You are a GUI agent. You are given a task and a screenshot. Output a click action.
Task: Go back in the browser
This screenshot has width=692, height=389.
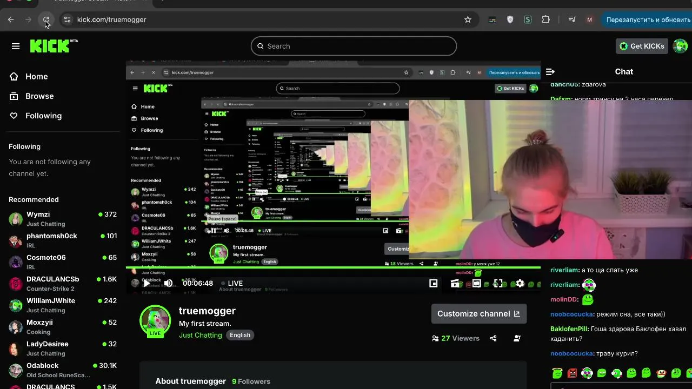click(11, 19)
